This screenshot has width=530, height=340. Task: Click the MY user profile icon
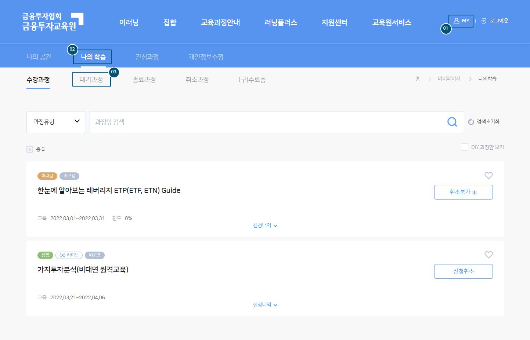(x=457, y=21)
